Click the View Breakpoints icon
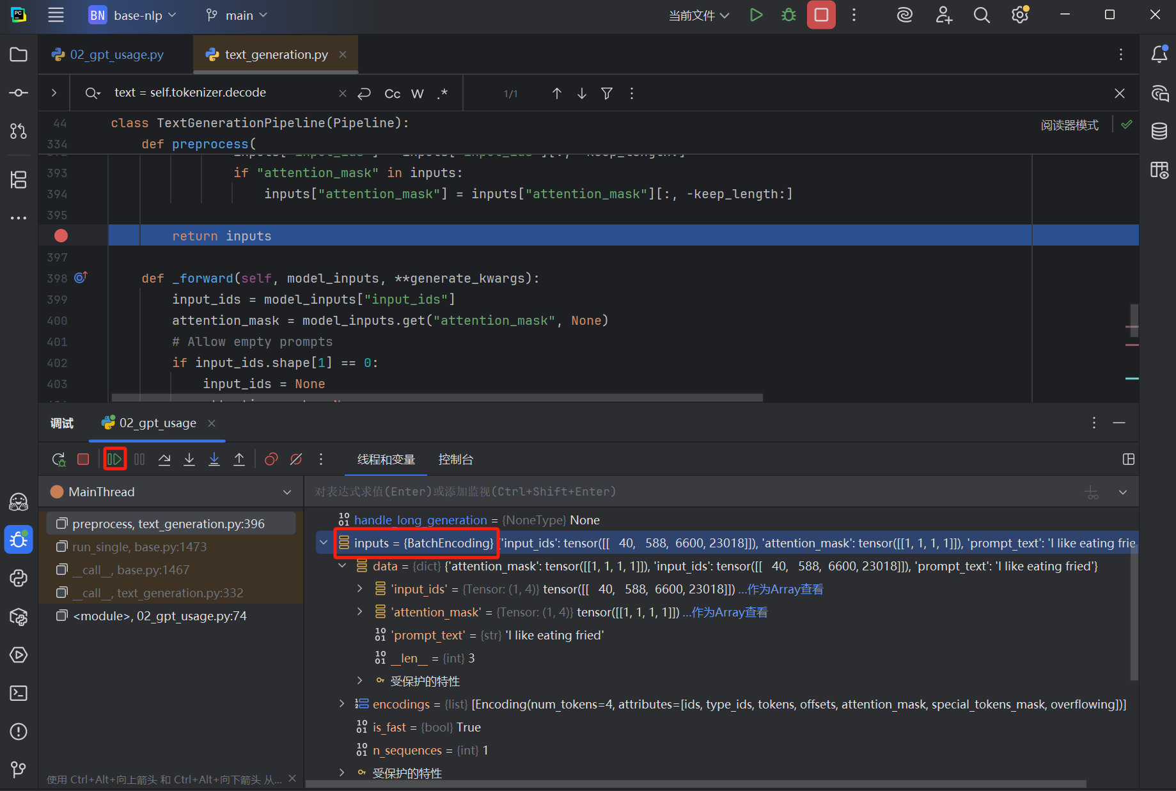 coord(271,459)
